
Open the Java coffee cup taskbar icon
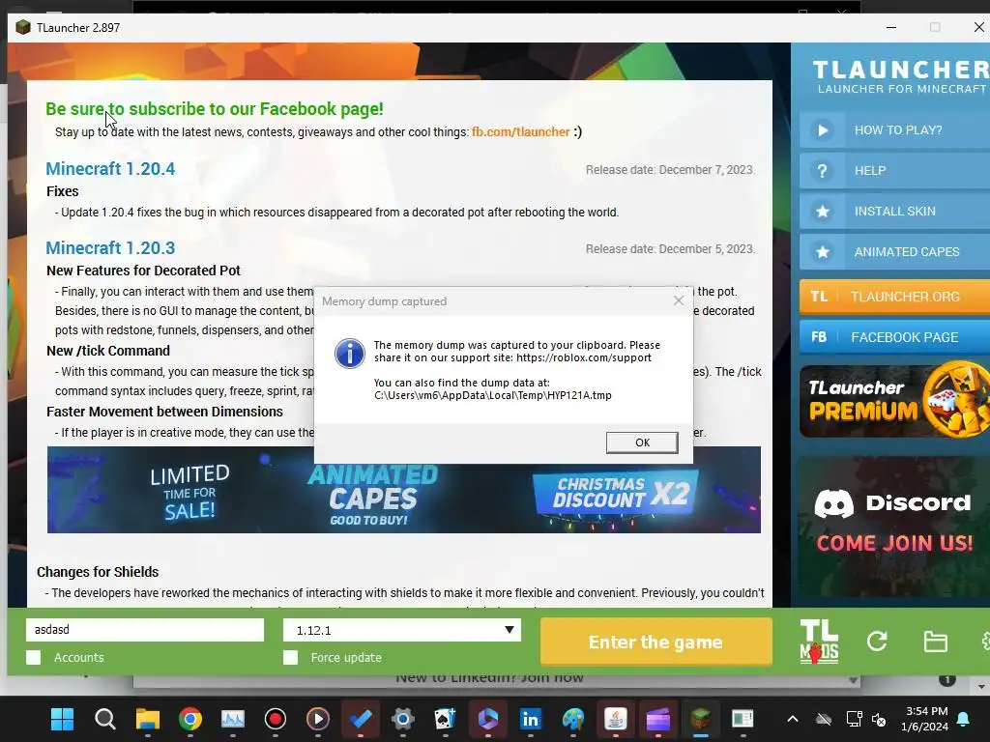tap(616, 719)
